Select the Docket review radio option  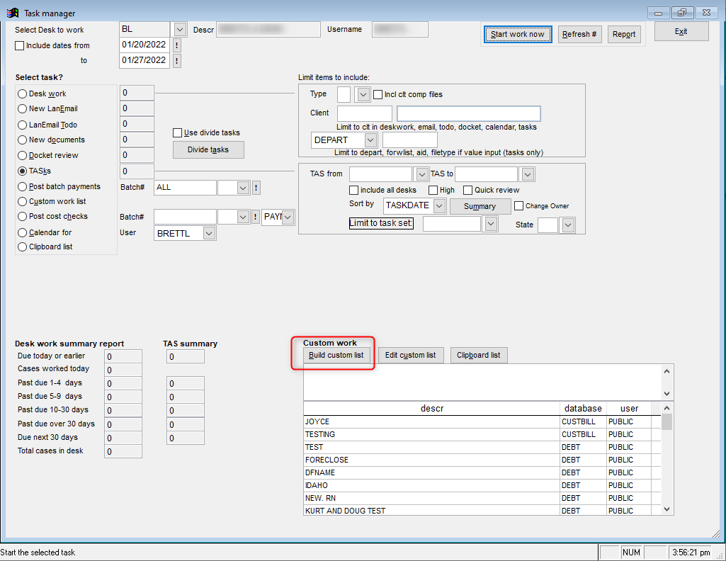22,156
